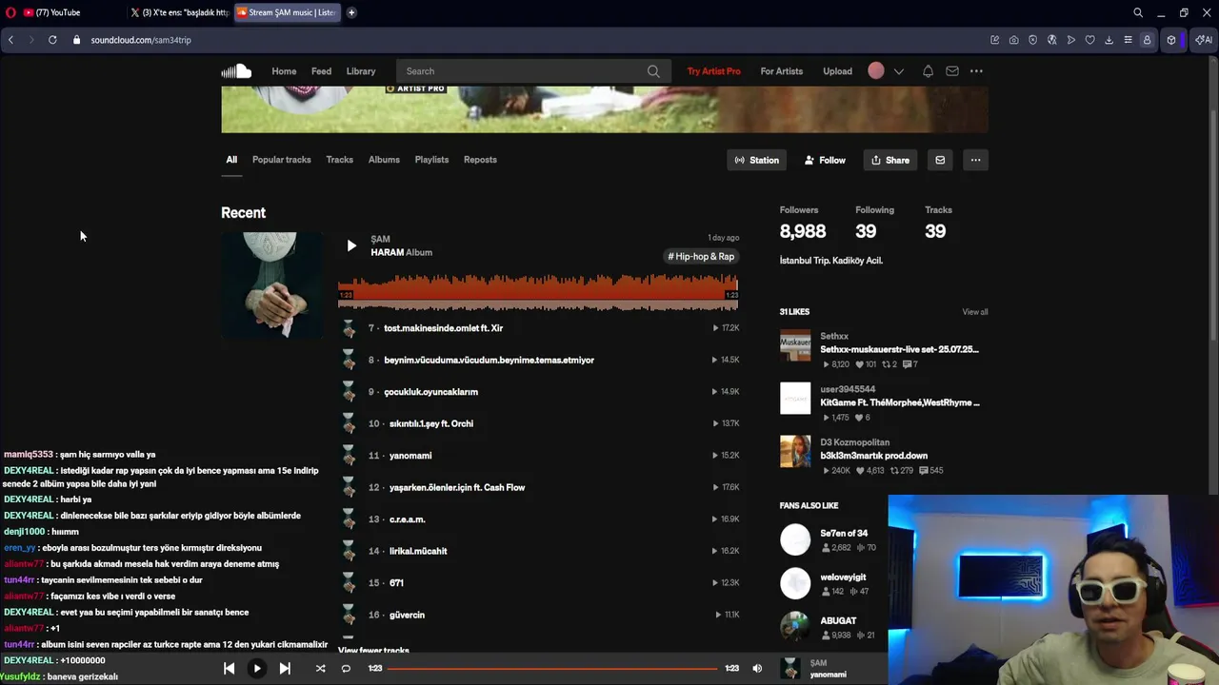Screen dimensions: 1219x685
Task: Click Try Artist Pro link
Action: (713, 71)
